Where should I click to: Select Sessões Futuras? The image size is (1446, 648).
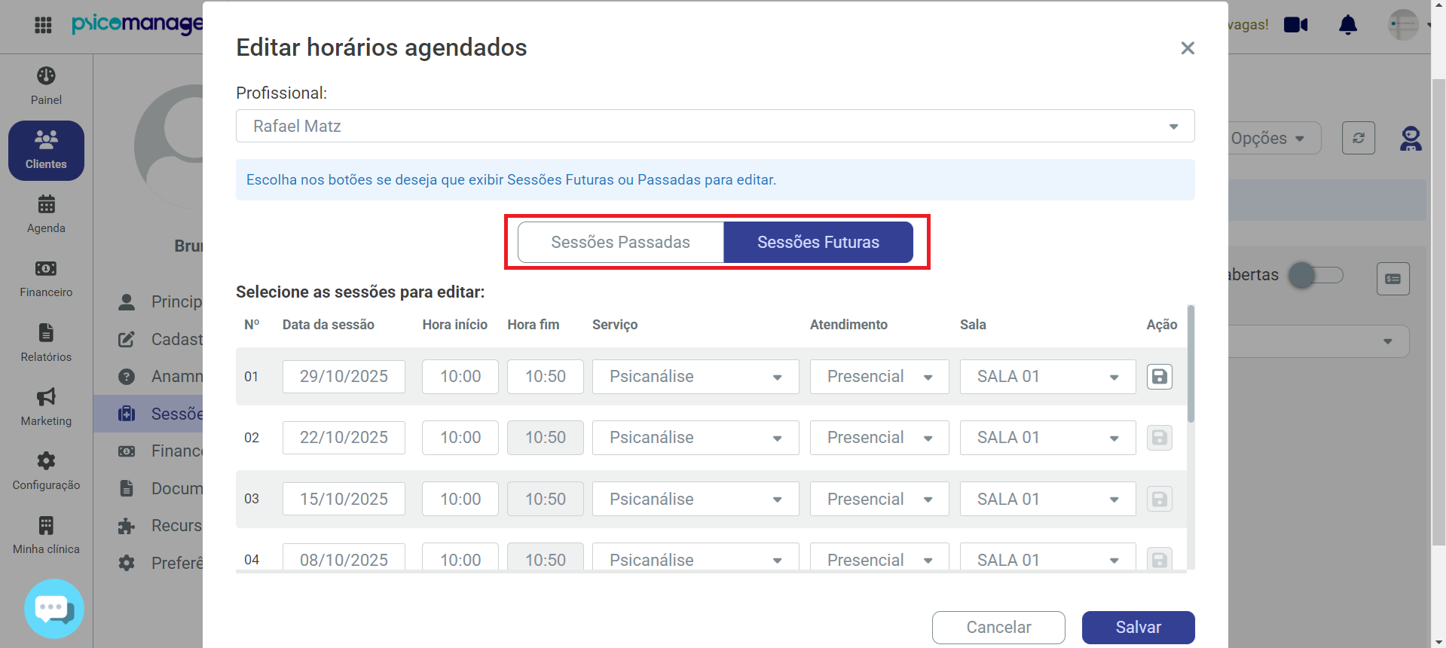click(818, 242)
